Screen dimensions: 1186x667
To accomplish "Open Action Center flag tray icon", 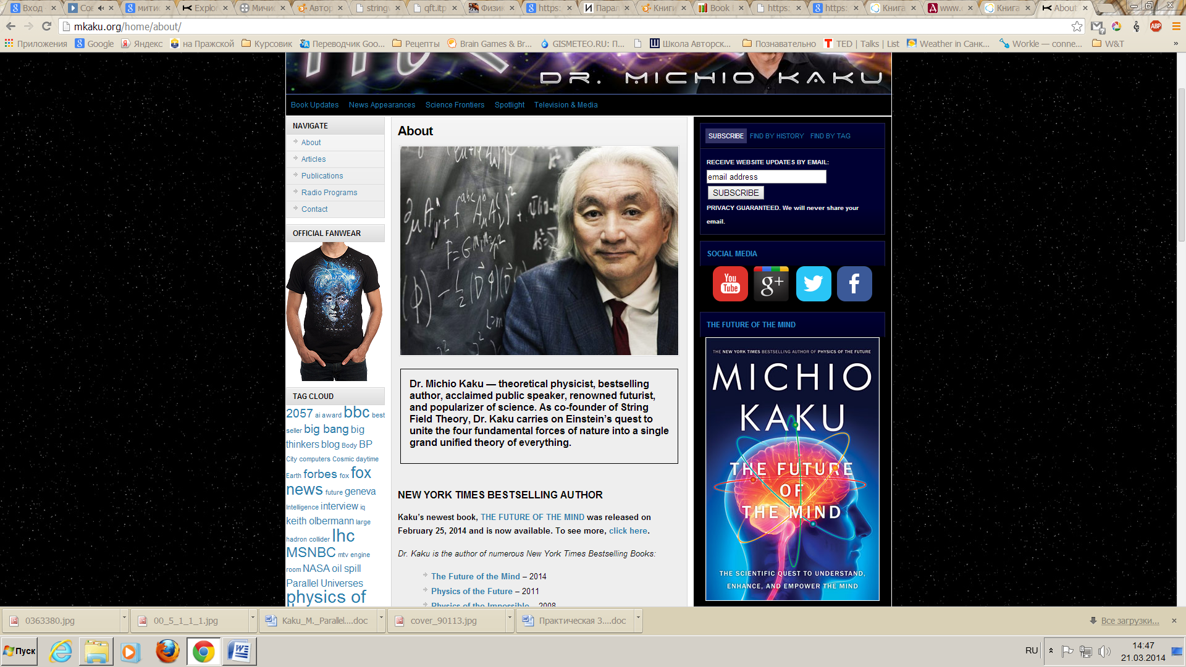I will click(x=1067, y=651).
